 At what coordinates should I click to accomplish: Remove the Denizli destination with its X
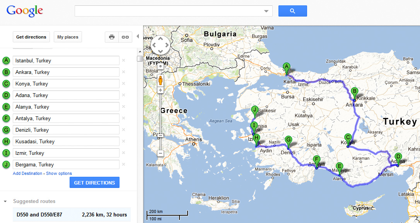point(123,130)
